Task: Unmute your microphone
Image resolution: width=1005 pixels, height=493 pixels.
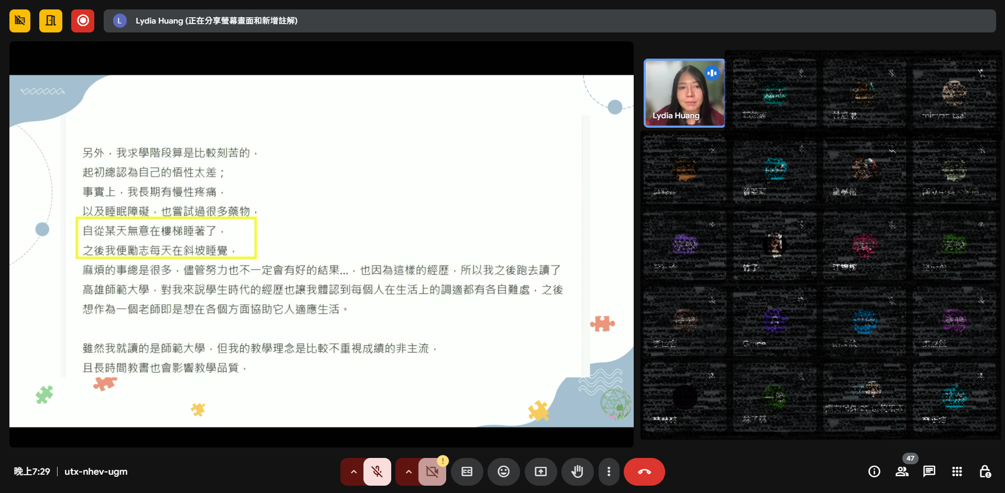Action: tap(377, 472)
